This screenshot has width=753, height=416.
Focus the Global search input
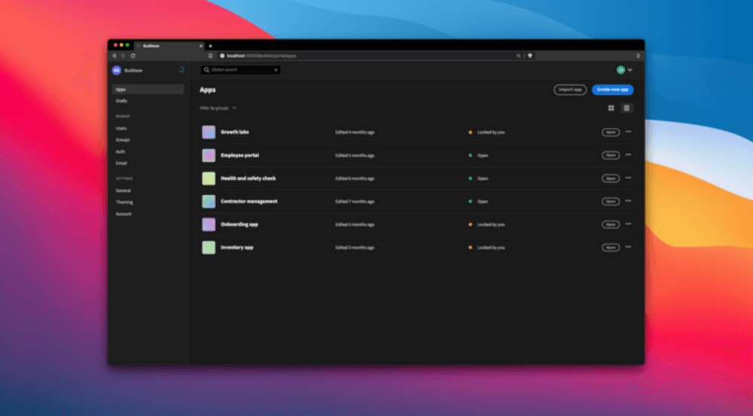point(239,70)
